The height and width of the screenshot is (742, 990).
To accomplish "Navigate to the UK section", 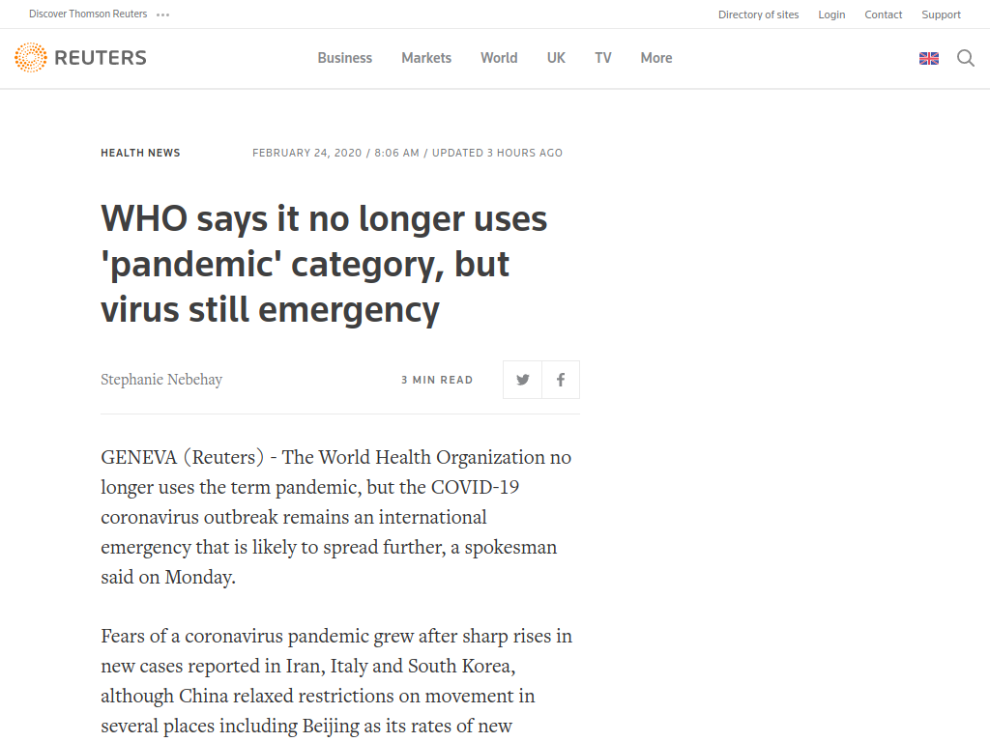I will (x=556, y=58).
